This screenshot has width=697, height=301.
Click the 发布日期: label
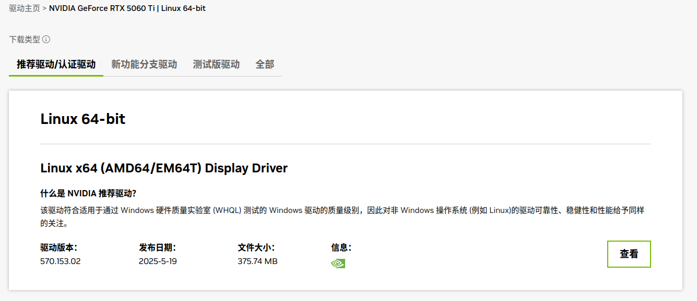(x=157, y=248)
